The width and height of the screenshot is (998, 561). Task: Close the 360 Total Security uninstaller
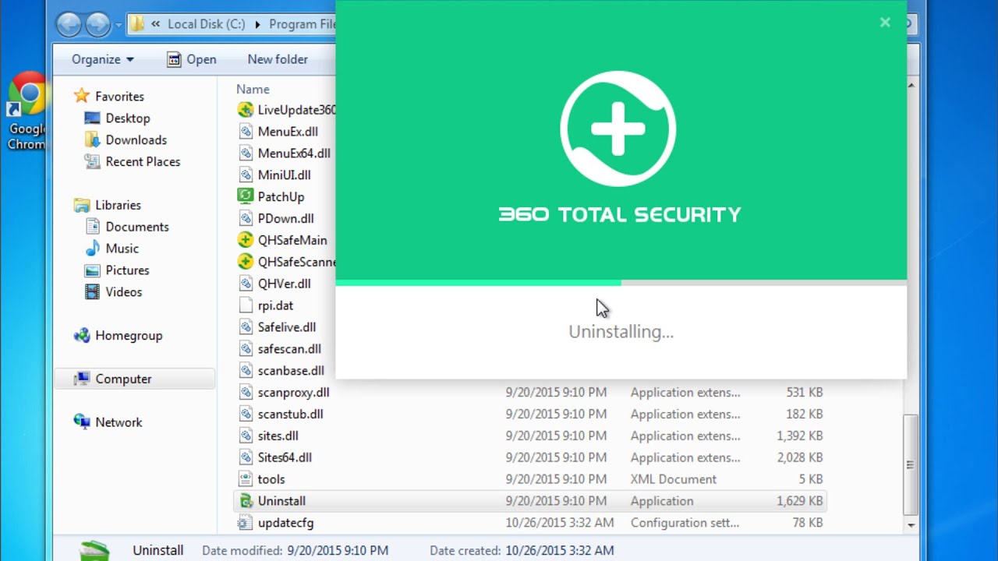[885, 23]
